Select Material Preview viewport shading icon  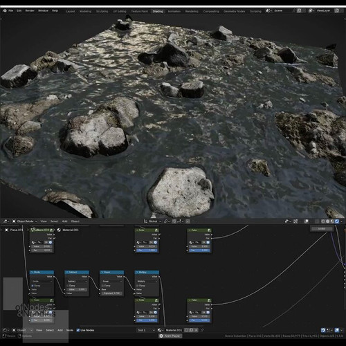pos(332,221)
